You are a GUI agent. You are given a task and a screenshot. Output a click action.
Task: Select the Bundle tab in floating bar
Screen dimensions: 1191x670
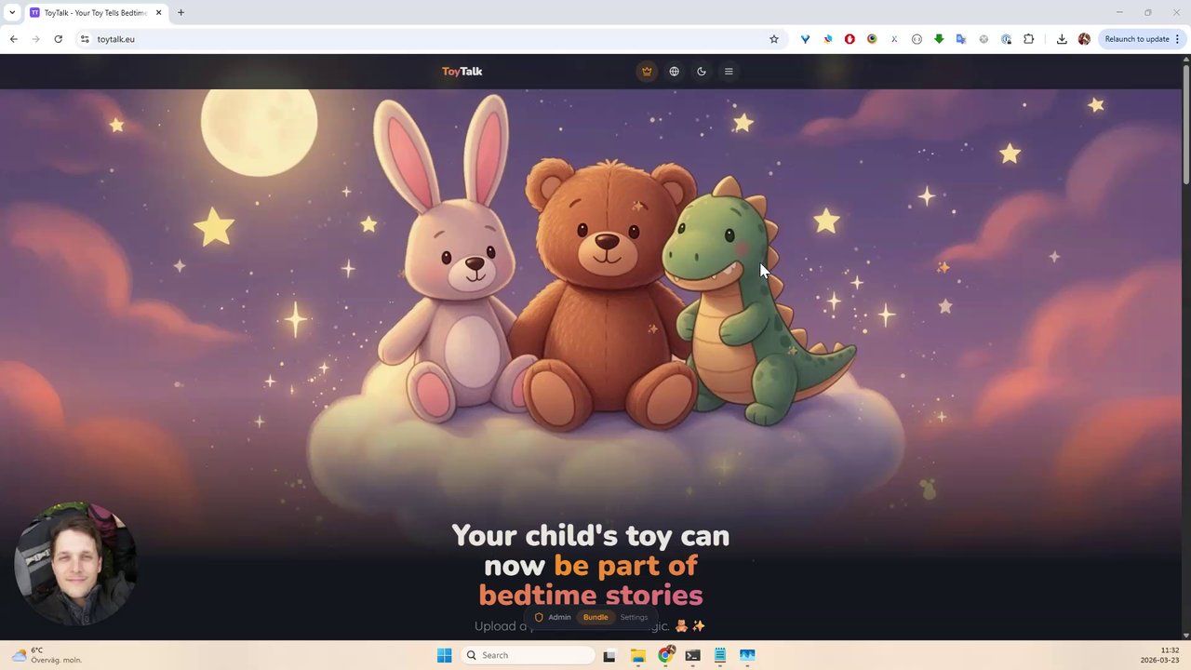click(595, 617)
